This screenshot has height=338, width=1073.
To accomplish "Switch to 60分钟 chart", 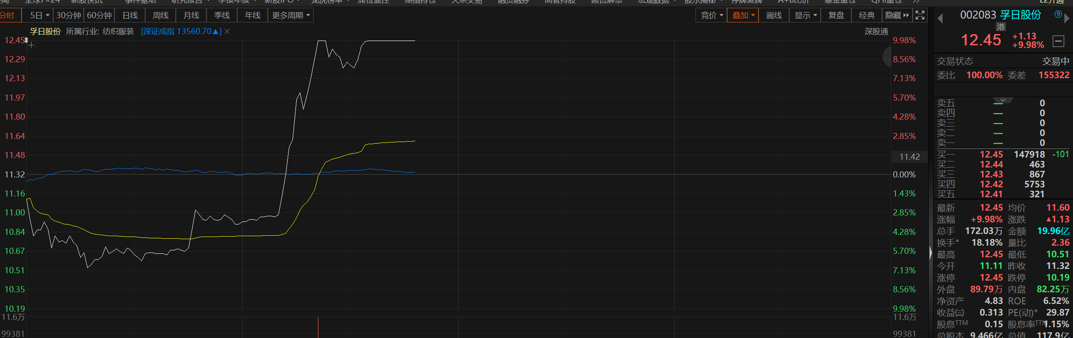I will click(99, 16).
